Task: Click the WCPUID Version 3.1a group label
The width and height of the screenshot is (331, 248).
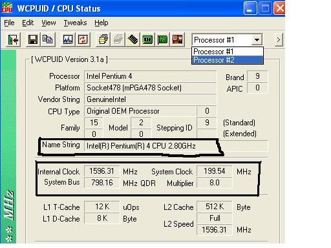Action: [69, 59]
